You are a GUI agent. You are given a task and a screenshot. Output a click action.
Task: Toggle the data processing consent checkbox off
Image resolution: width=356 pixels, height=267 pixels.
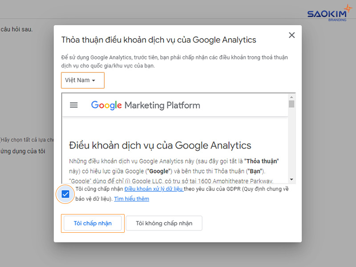click(x=65, y=194)
